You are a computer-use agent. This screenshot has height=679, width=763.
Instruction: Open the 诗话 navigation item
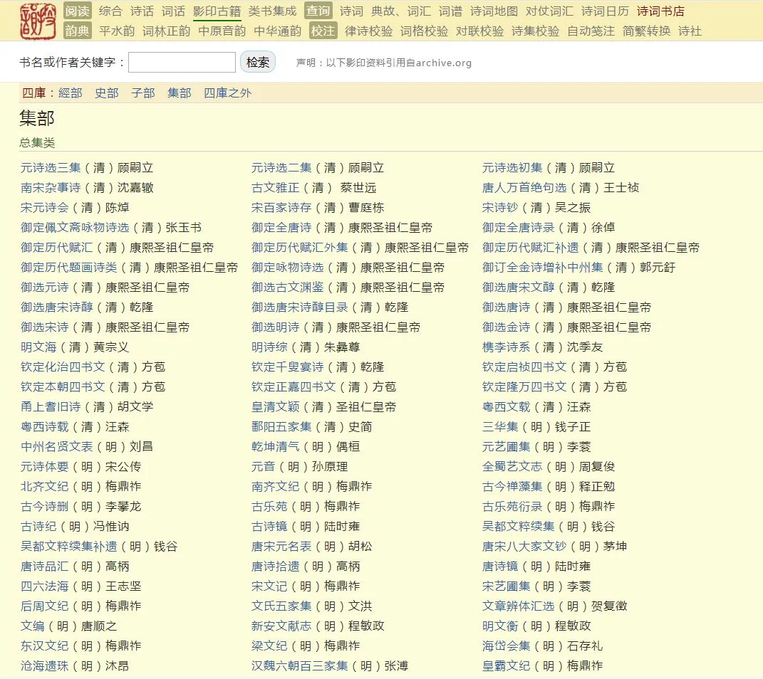pyautogui.click(x=142, y=11)
